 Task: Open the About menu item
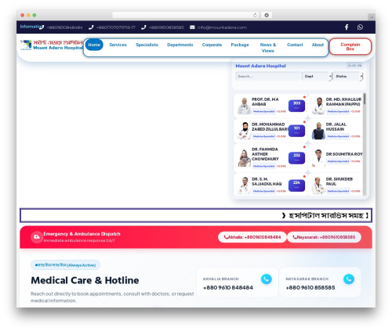tap(318, 45)
